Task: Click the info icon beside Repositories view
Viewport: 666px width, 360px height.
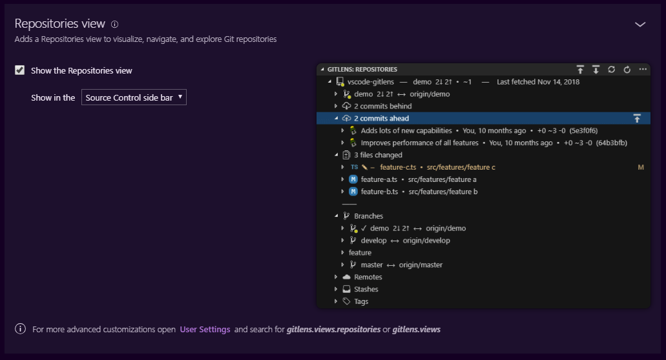Action: point(115,25)
